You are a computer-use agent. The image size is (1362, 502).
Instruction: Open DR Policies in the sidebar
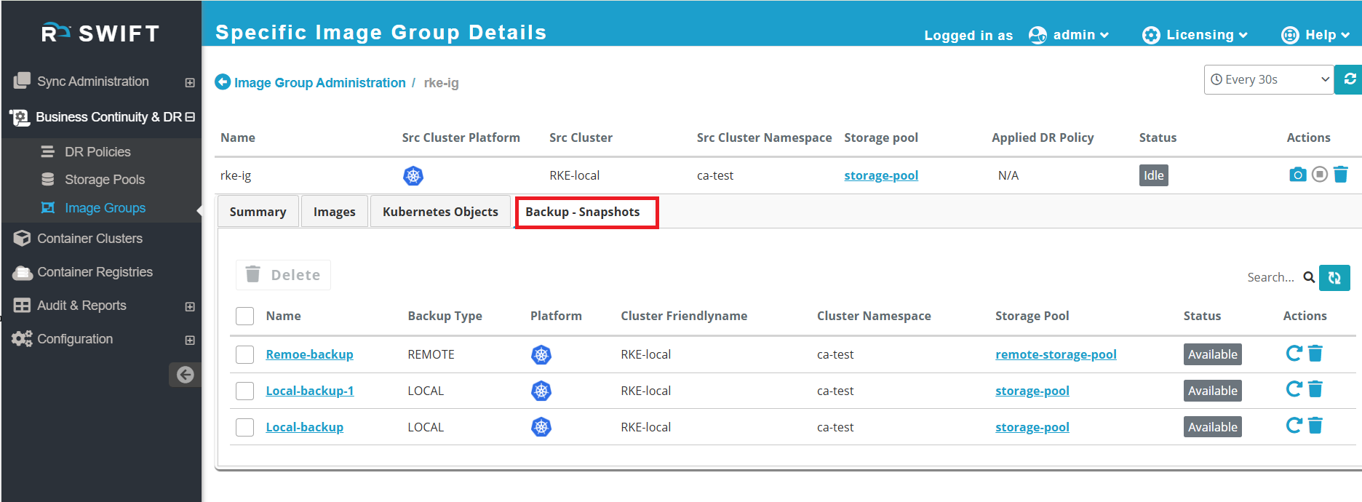97,151
